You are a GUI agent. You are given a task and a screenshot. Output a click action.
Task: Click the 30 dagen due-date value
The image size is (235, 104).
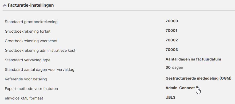(174, 67)
